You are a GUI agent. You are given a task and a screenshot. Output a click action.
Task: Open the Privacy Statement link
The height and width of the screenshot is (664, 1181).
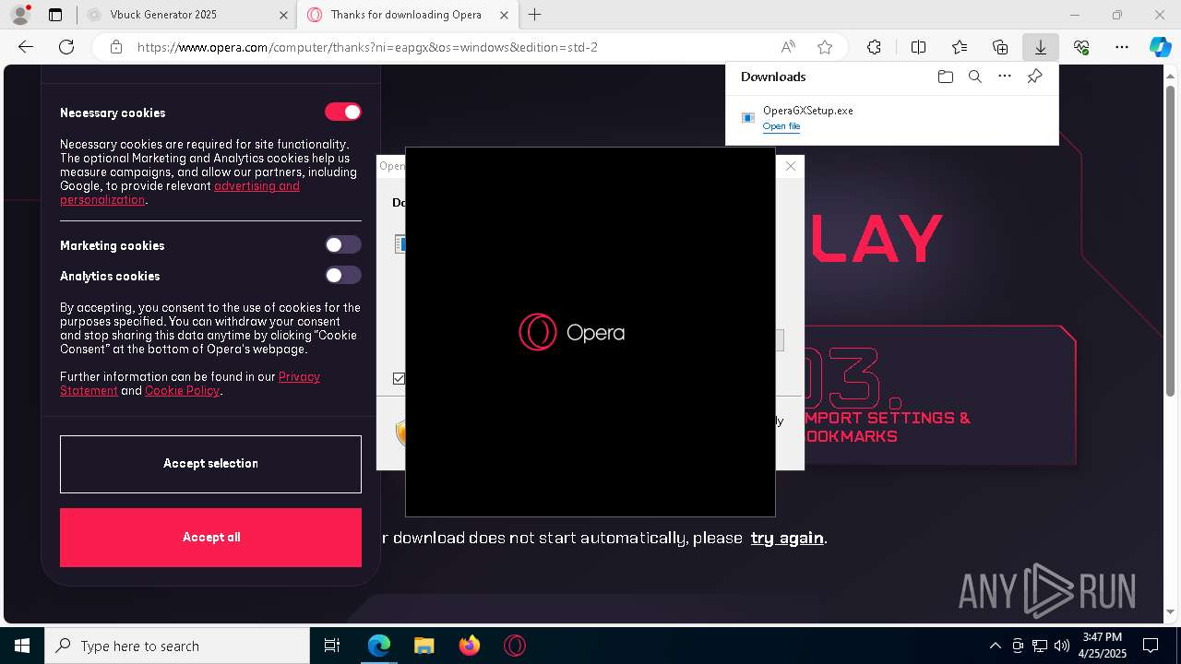click(190, 384)
